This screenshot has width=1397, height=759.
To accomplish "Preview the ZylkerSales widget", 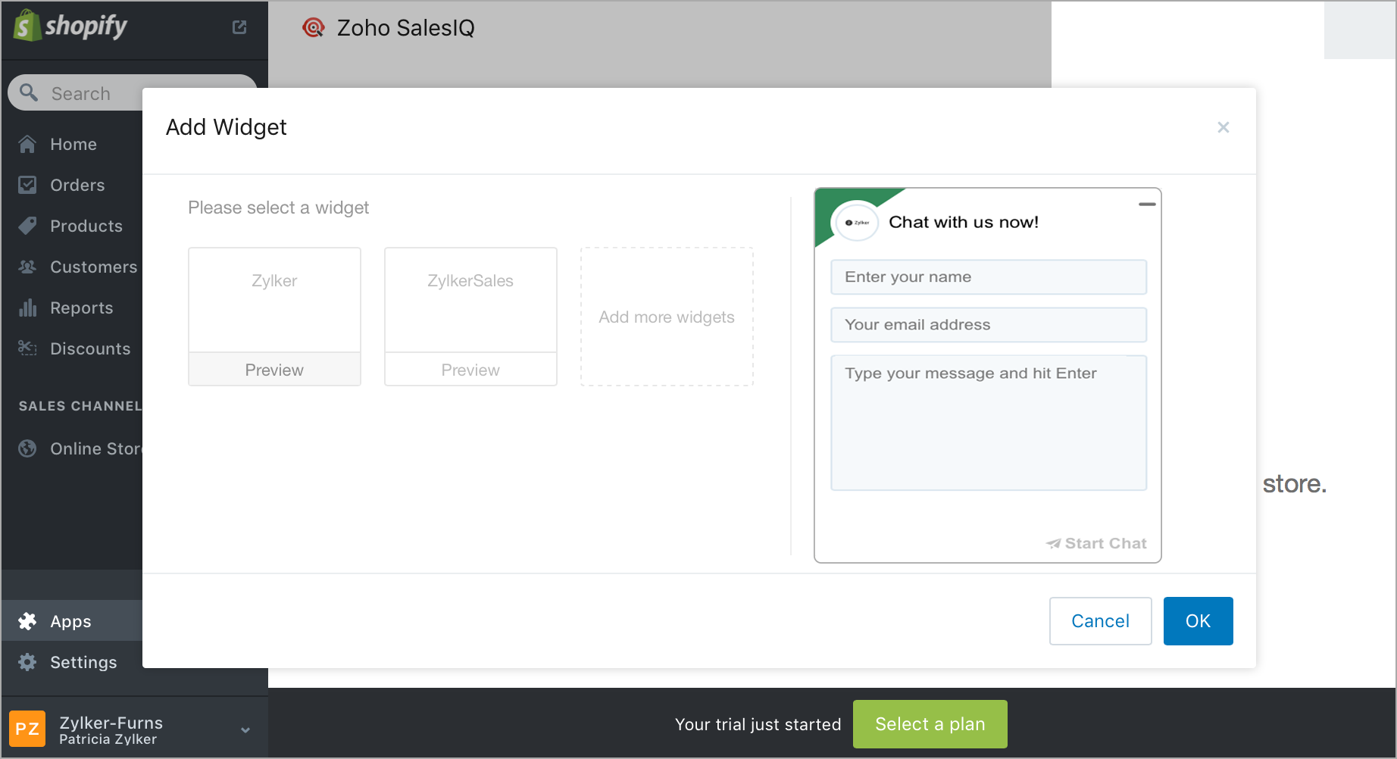I will (x=470, y=370).
